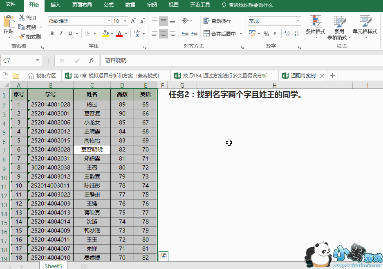Toggle bold formatting
This screenshot has height=269, width=383.
(52, 34)
